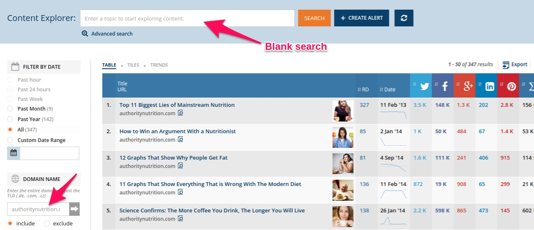Open 12 Graphs That Show Why People Get Fat
Viewport: 534px width, 230px height.
174,158
